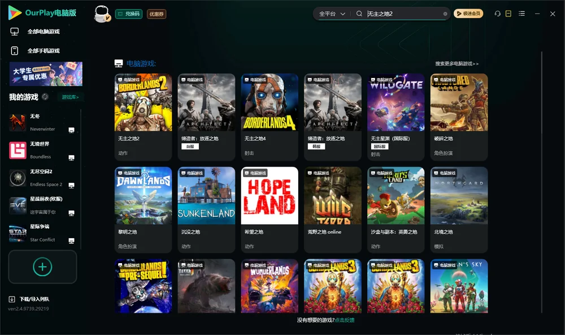Click the 电脑游戏 section monitor icon

coord(119,63)
